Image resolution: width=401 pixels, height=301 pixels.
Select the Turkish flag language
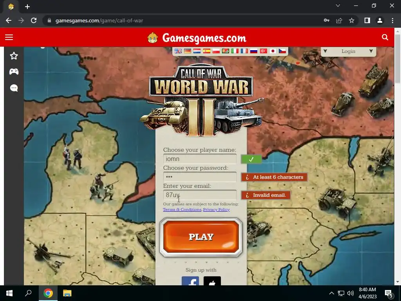click(264, 51)
